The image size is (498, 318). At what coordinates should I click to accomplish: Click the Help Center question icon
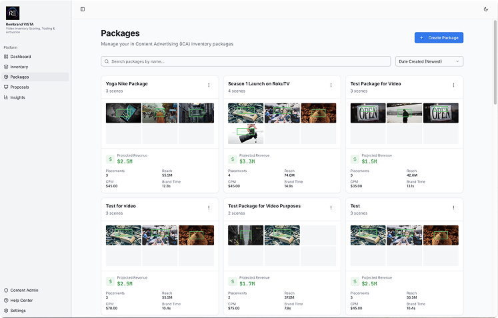click(x=6, y=300)
